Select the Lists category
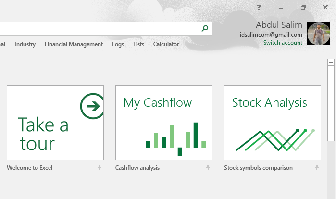 click(x=138, y=44)
